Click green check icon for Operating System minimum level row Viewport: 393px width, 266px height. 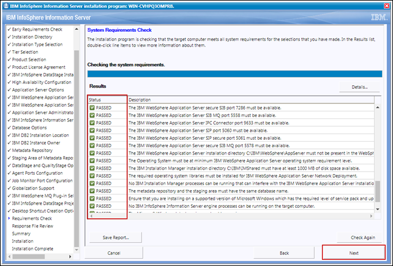pos(92,161)
